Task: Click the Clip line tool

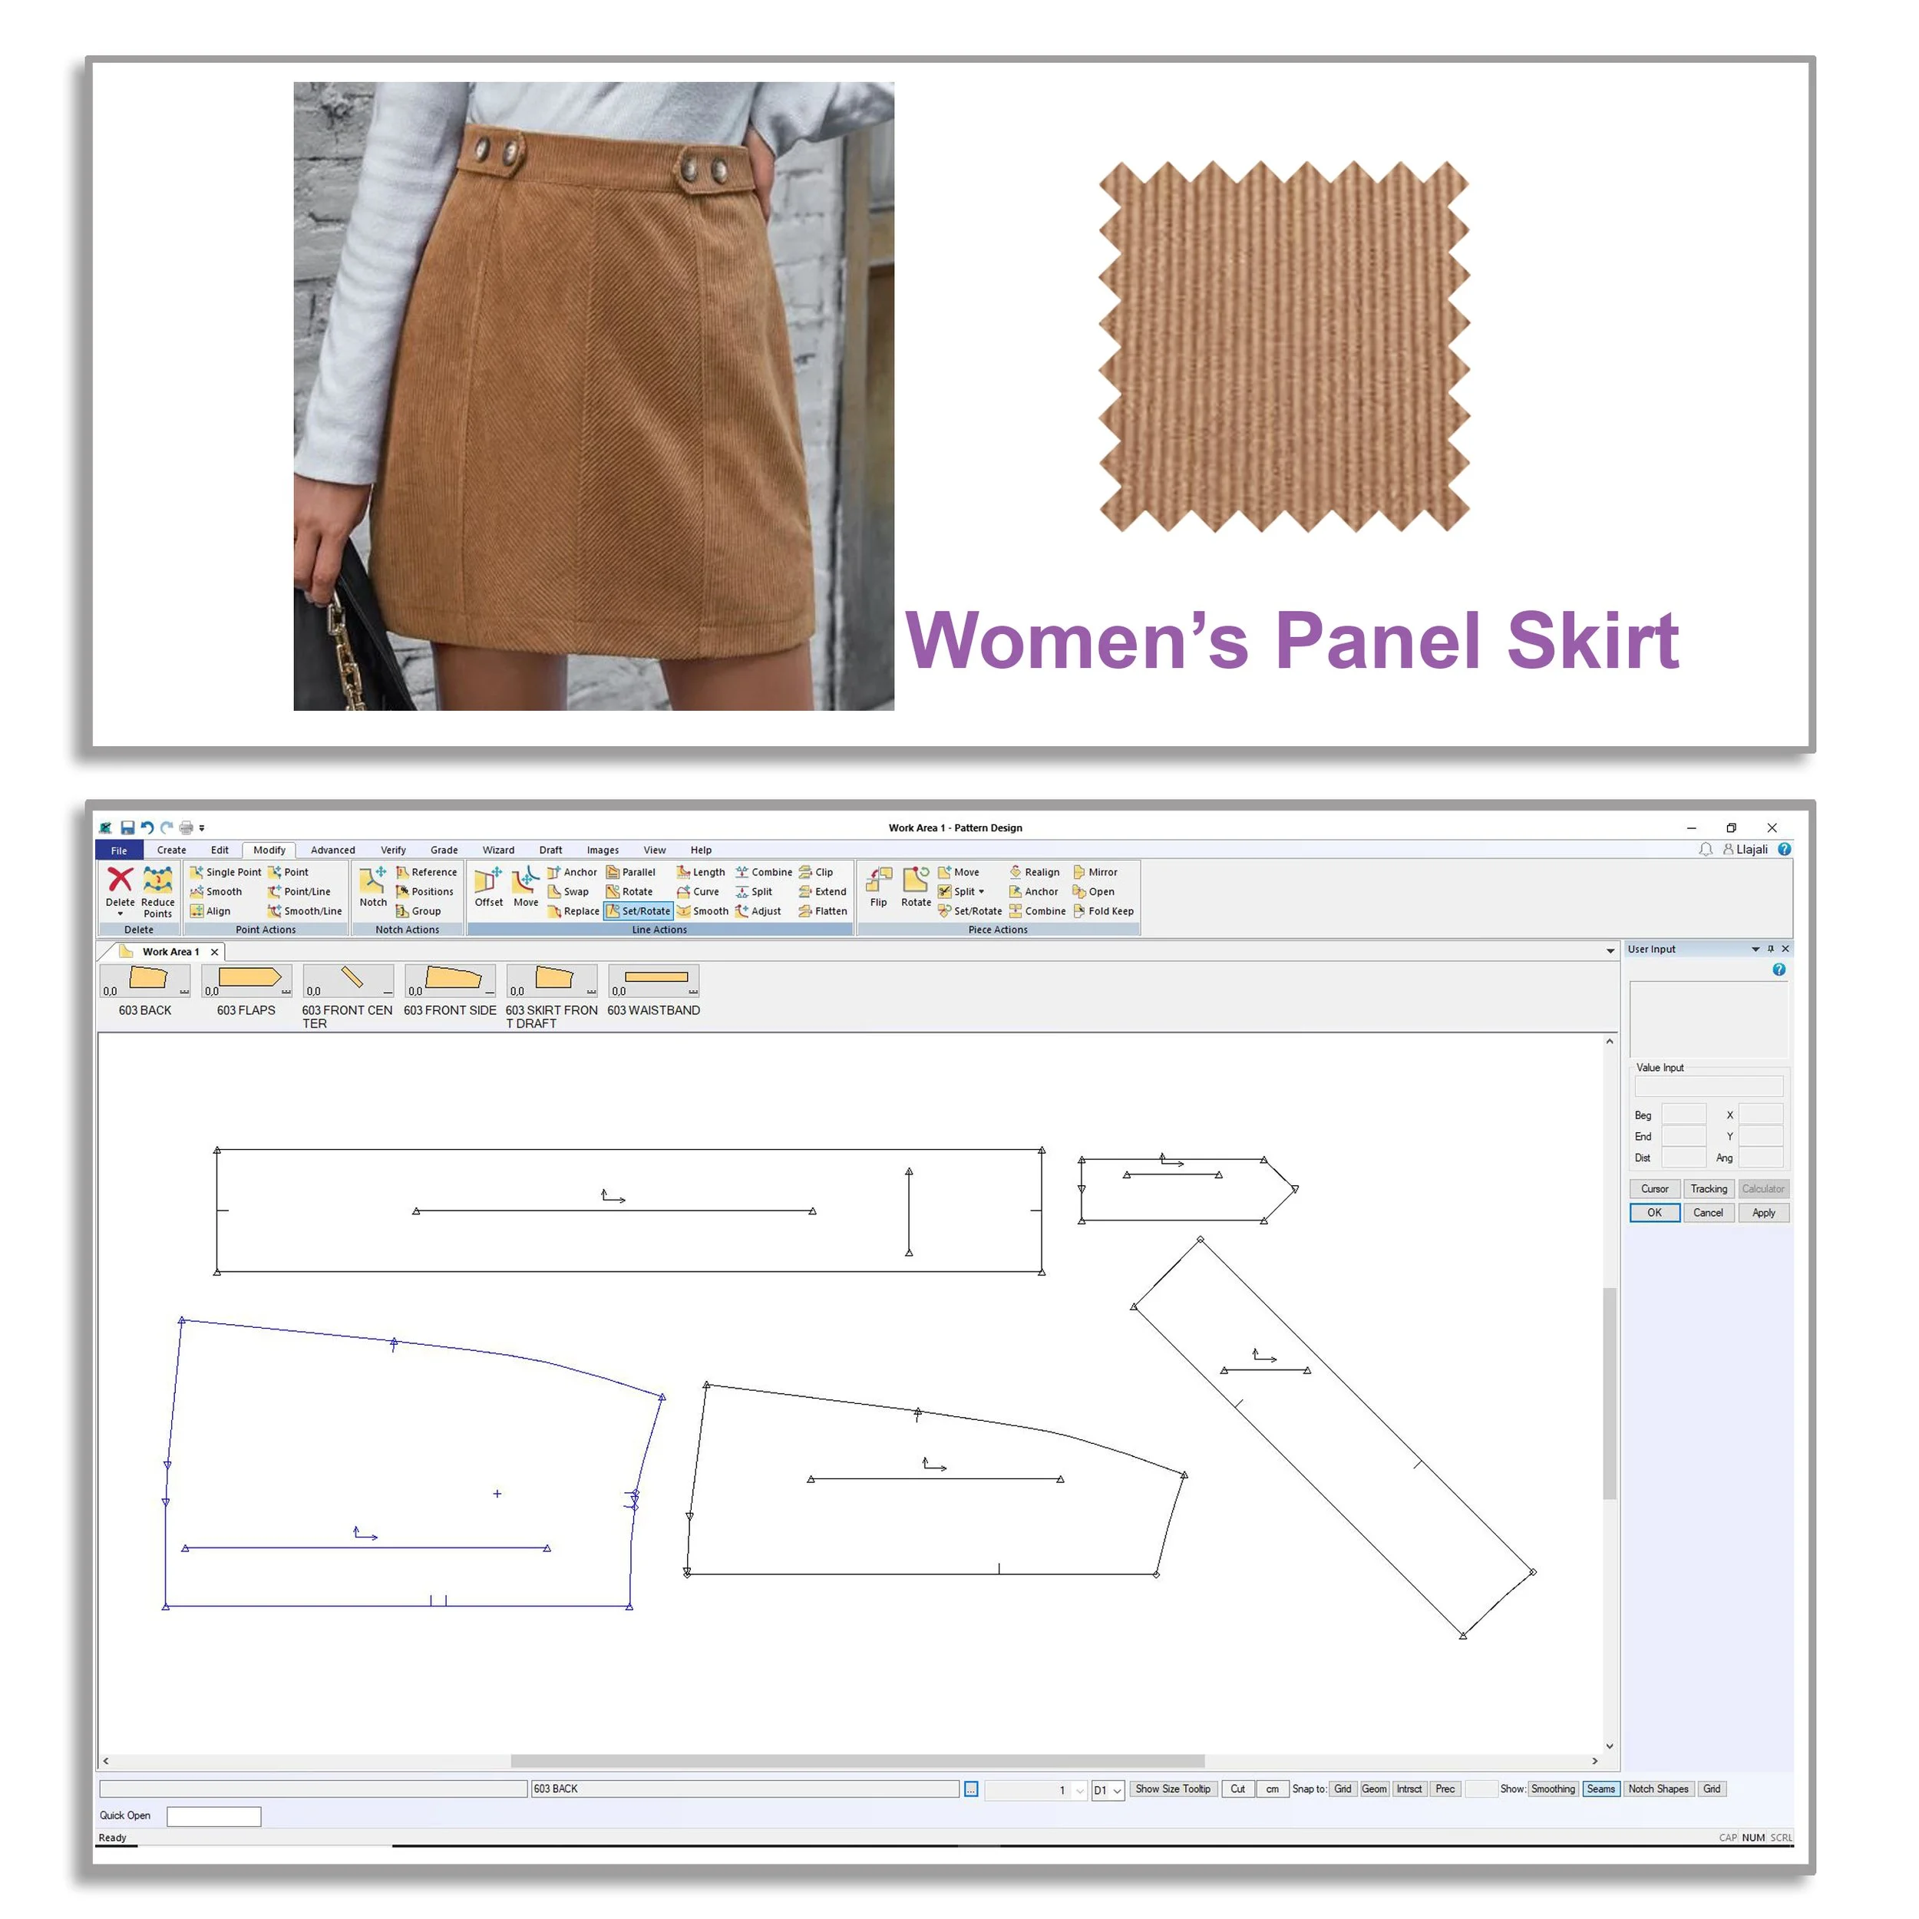Action: point(817,872)
